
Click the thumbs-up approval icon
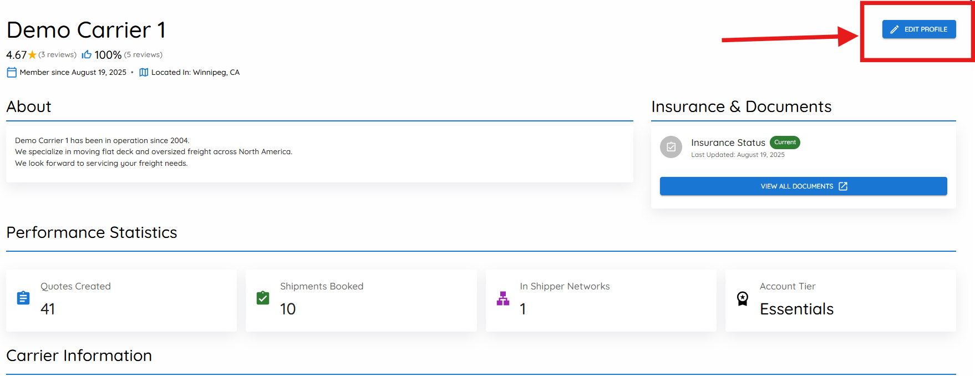click(87, 54)
